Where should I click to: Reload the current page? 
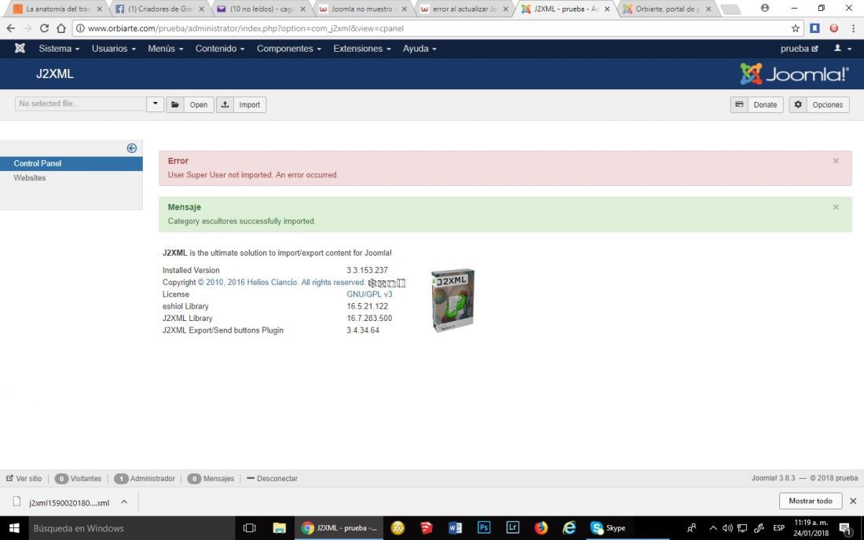point(44,28)
